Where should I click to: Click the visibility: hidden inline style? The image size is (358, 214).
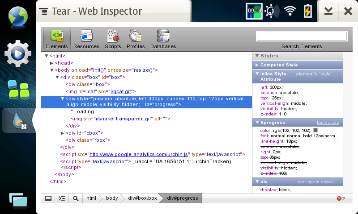[278, 109]
